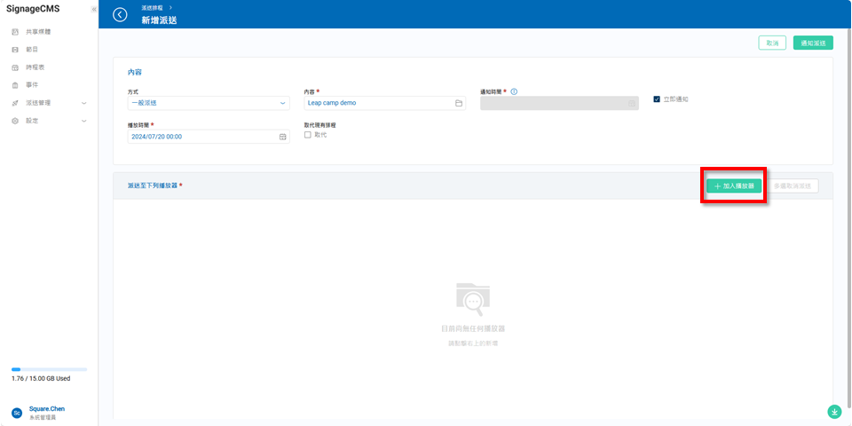Click the 加入播放器 button
This screenshot has height=426, width=852.
(x=733, y=186)
